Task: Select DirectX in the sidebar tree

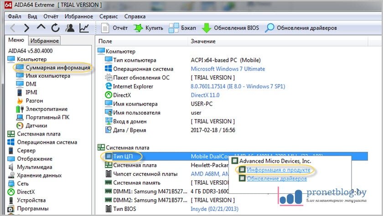Action: (21, 191)
